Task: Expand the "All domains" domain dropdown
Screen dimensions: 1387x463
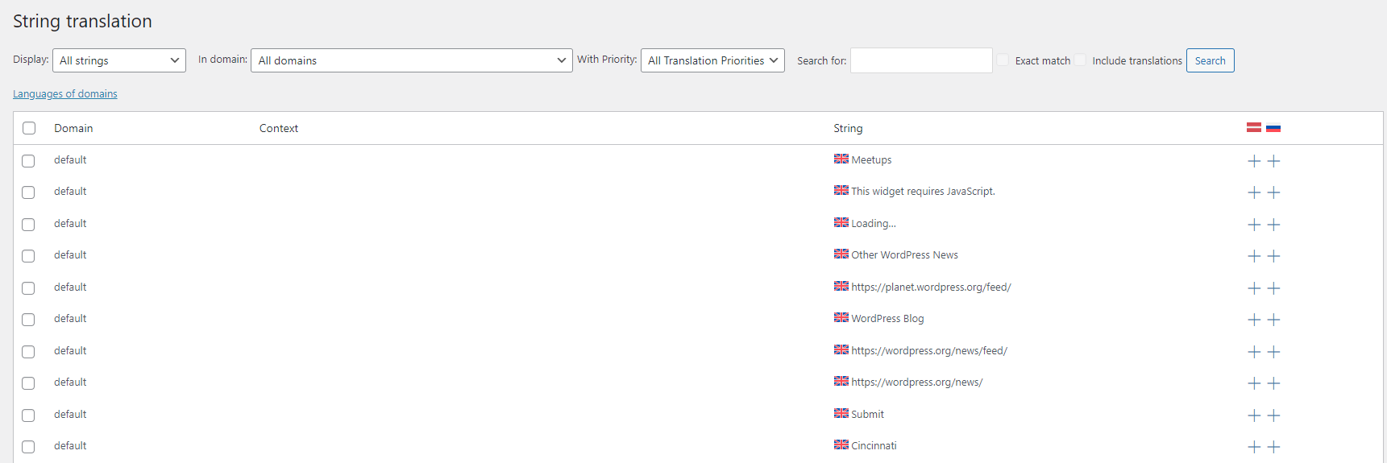Action: [411, 60]
